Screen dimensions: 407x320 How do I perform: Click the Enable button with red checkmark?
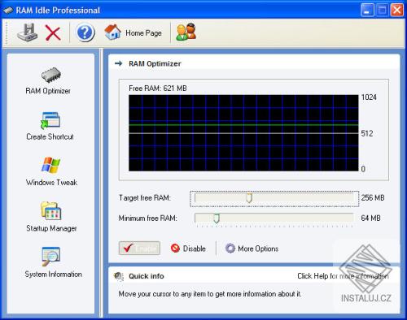[139, 248]
